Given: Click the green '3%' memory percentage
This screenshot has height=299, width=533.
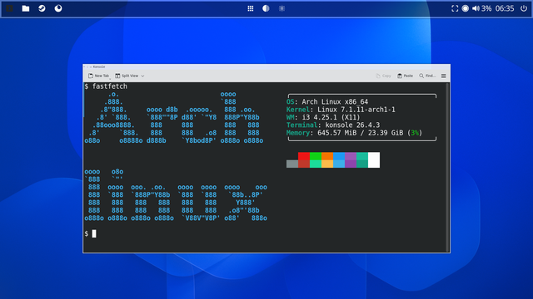Looking at the screenshot, I should [415, 133].
